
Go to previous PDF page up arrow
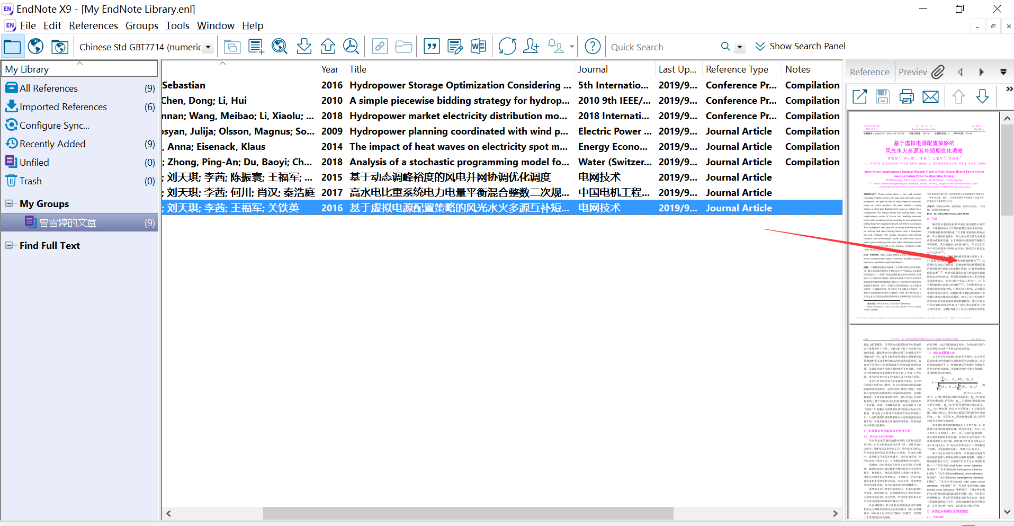(x=958, y=96)
